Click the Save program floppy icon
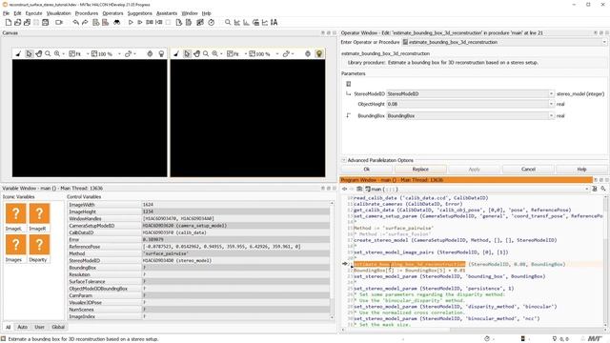The height and width of the screenshot is (343, 610). click(46, 23)
